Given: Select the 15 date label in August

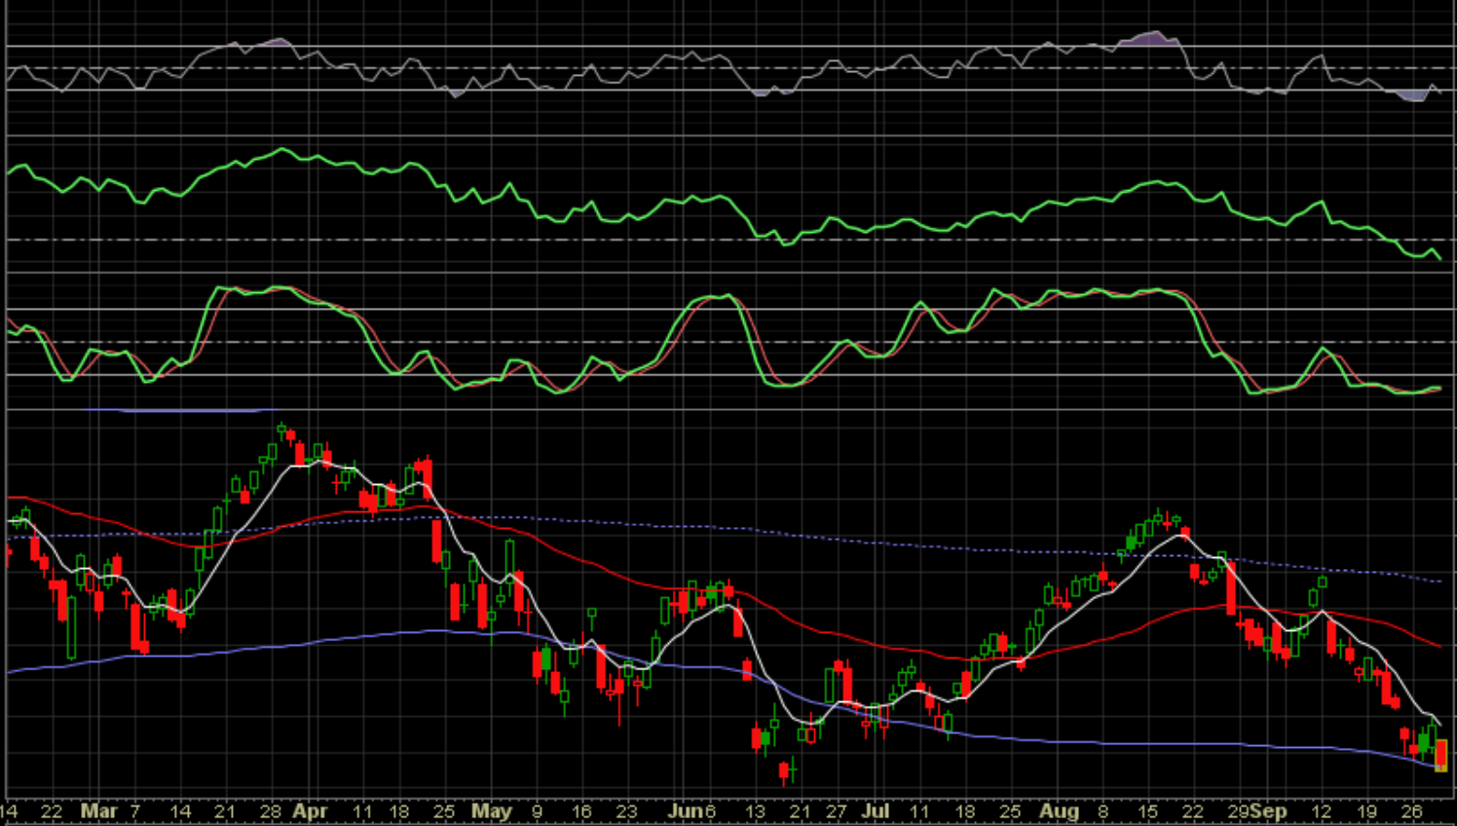Looking at the screenshot, I should point(1148,810).
